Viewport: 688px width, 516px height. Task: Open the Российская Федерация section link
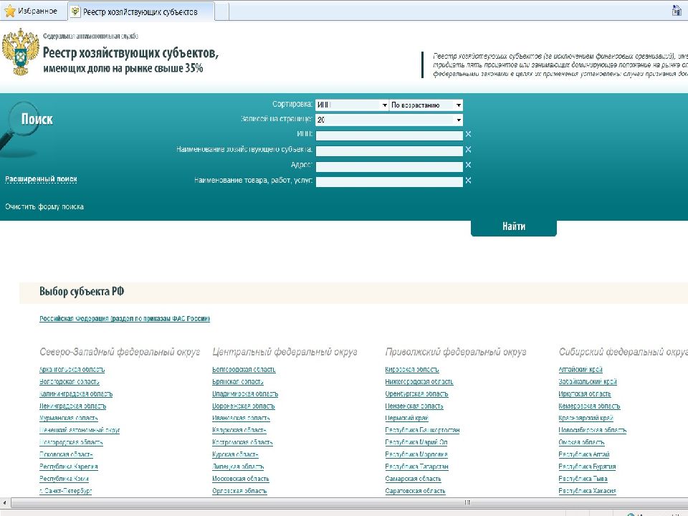click(x=125, y=318)
